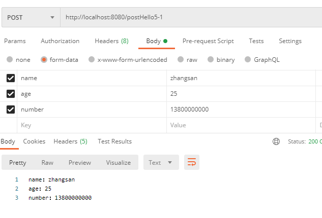The width and height of the screenshot is (322, 218).
Task: Select the binary body radio button
Action: pos(210,60)
